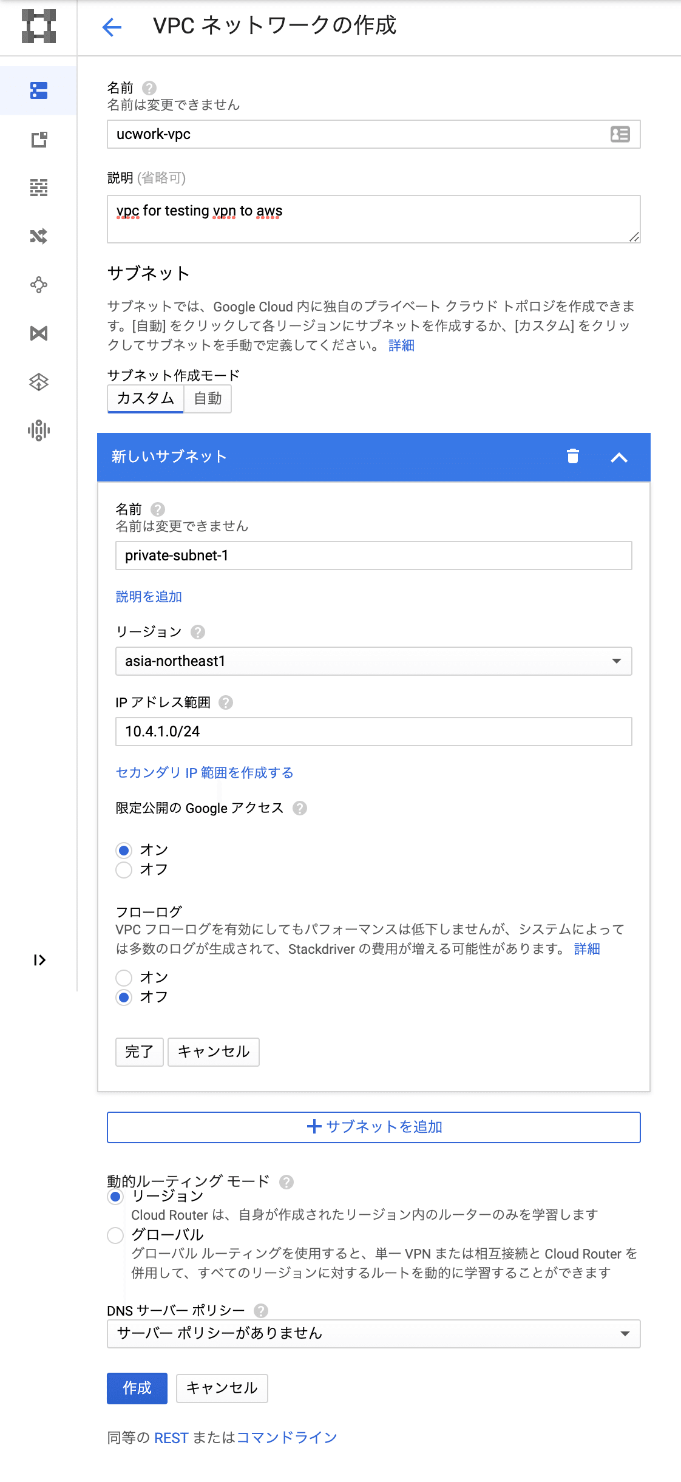The image size is (681, 1482).
Task: Set flow logs to オン
Action: [124, 978]
